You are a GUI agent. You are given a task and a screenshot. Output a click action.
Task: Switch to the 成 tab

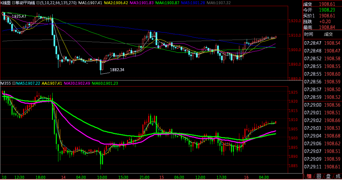(x=337, y=177)
